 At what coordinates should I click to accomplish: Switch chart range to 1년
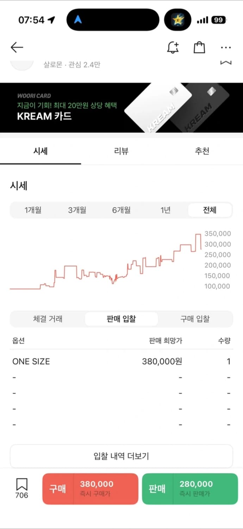(x=166, y=210)
